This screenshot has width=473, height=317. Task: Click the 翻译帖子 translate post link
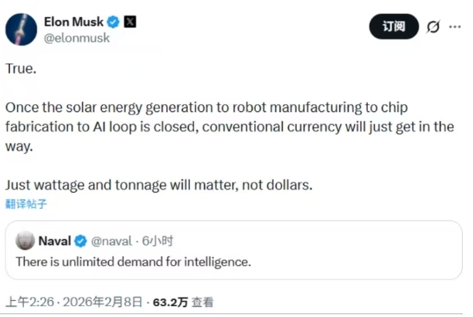pyautogui.click(x=26, y=204)
